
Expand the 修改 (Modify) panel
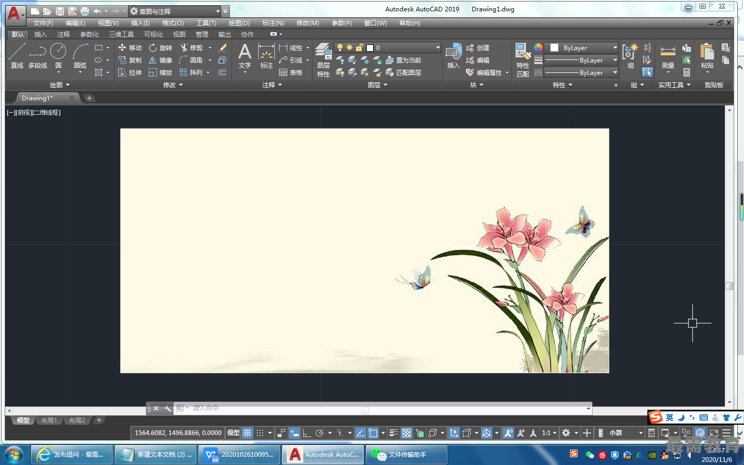coord(173,85)
